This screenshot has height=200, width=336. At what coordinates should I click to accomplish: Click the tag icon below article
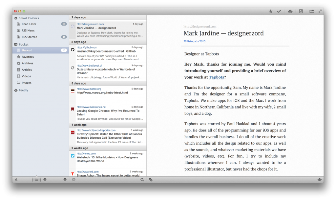point(151,180)
